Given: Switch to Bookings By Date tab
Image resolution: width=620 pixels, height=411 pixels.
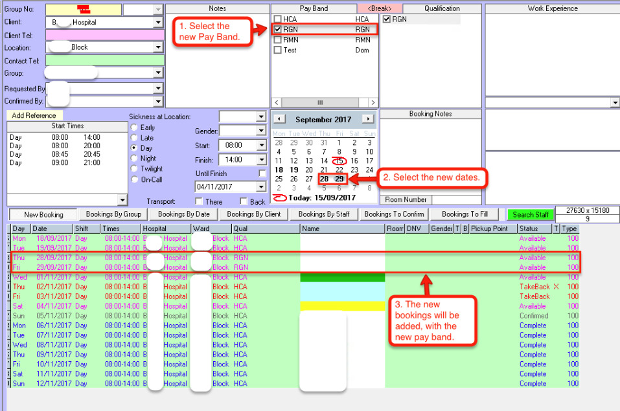Looking at the screenshot, I should point(183,214).
